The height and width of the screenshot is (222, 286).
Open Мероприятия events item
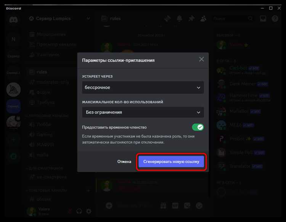coord(48,34)
